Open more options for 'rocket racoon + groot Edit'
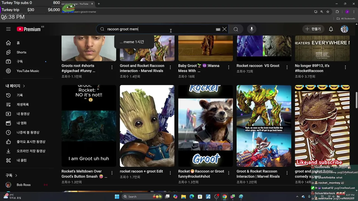 [x=170, y=173]
